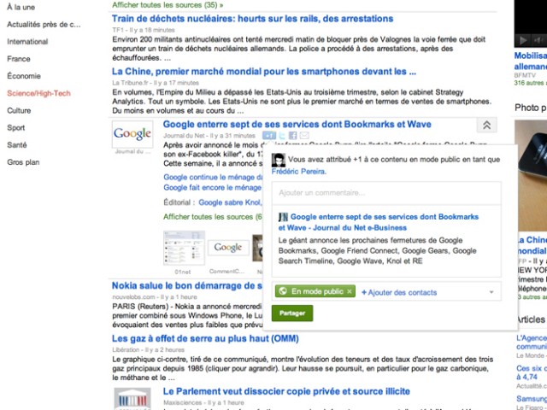The height and width of the screenshot is (410, 547).
Task: Mute the video with the volume icon
Action: point(538,40)
